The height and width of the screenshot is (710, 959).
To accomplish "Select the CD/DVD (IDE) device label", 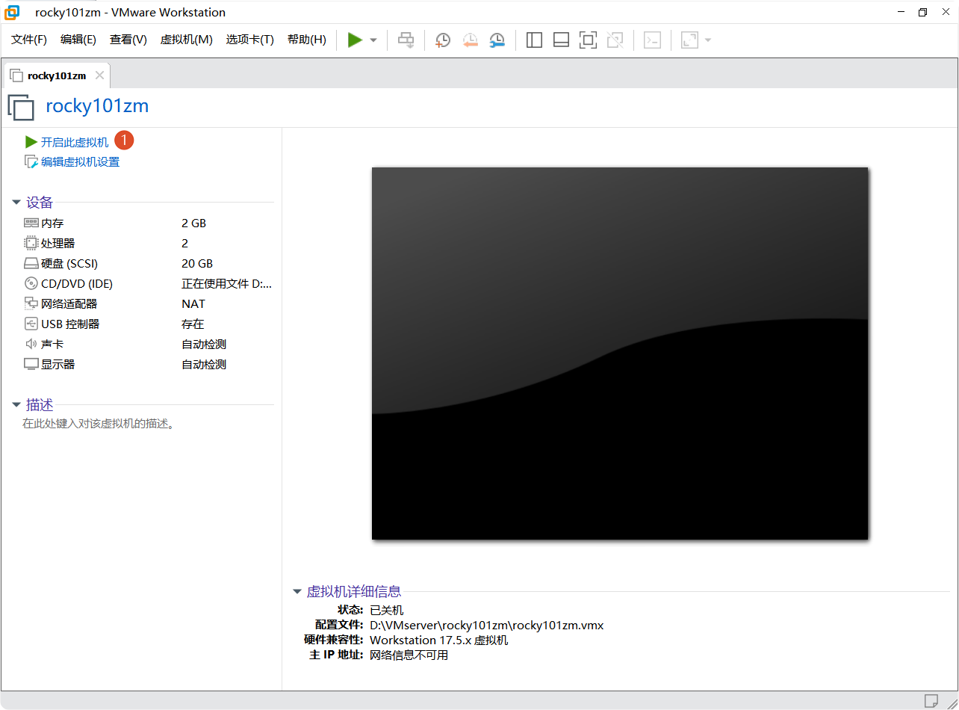I will [x=77, y=284].
